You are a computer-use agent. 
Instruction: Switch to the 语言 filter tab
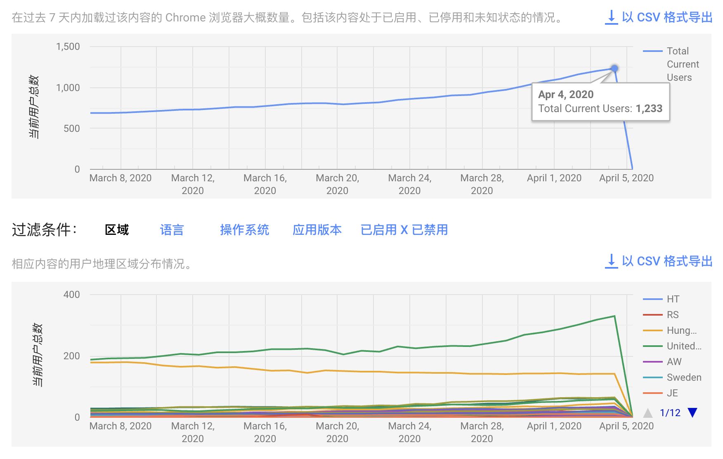coord(172,230)
